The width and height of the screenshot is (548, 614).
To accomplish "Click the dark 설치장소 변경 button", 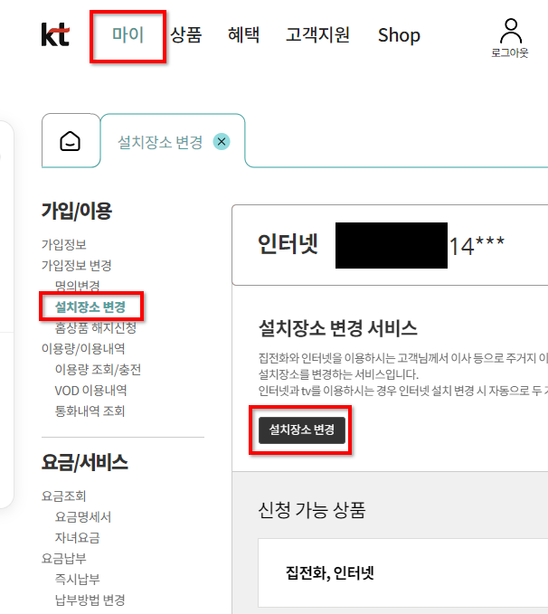I will [x=302, y=430].
